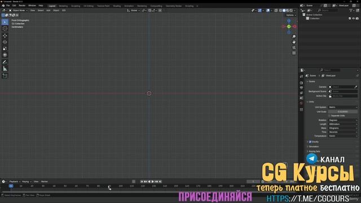Viewport: 361px width, 203px height.
Task: Switch to the Modeling workspace tab
Action: click(63, 6)
